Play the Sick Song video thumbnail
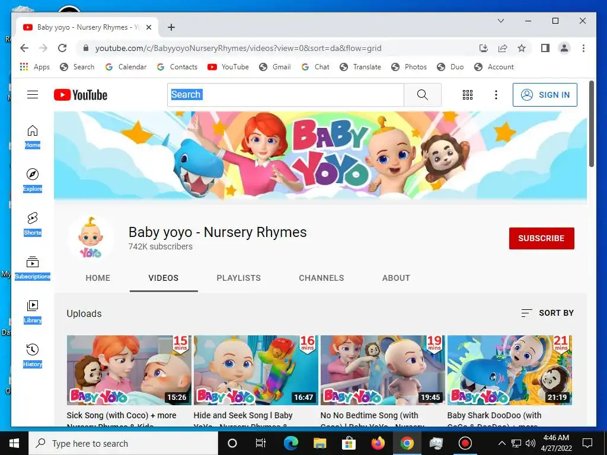The height and width of the screenshot is (455, 607). 129,370
